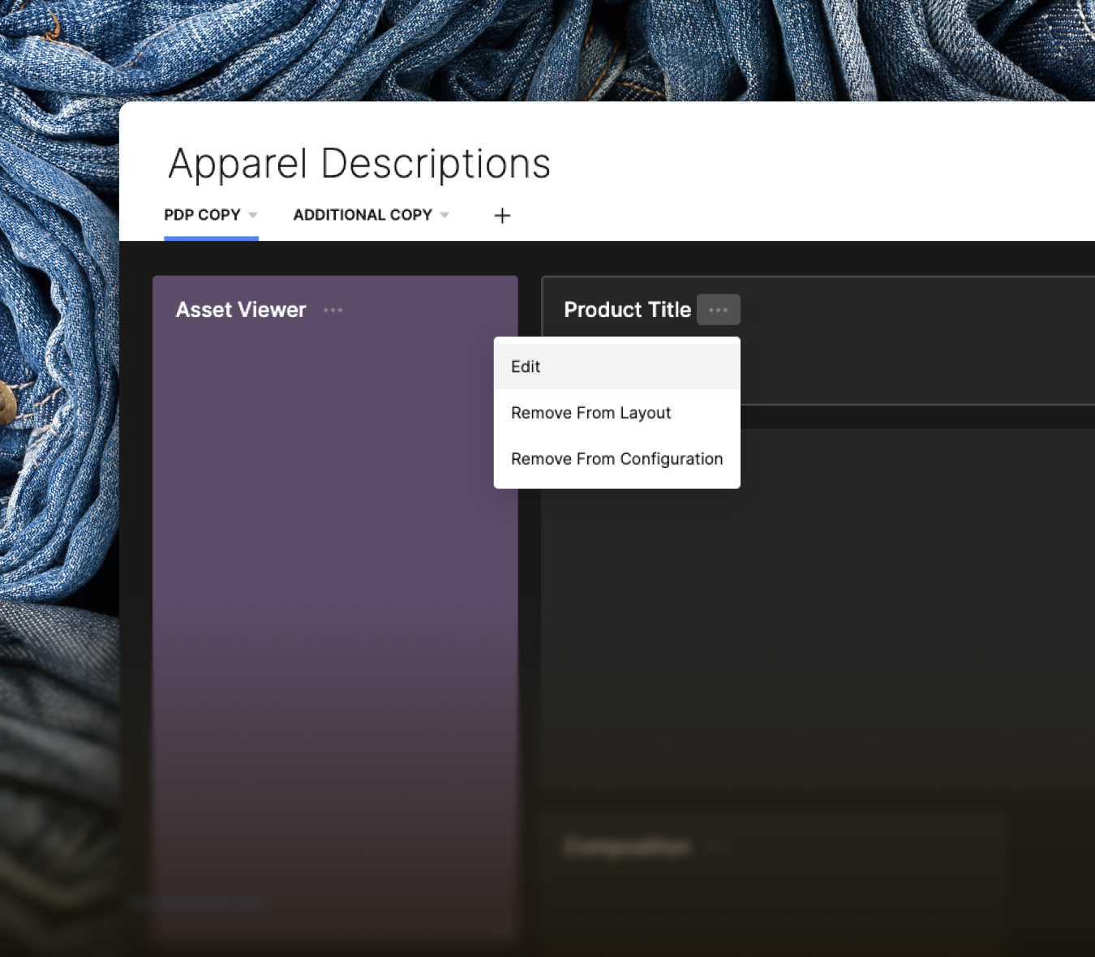Click the Asset Viewer panel heading
The height and width of the screenshot is (957, 1095).
point(241,310)
